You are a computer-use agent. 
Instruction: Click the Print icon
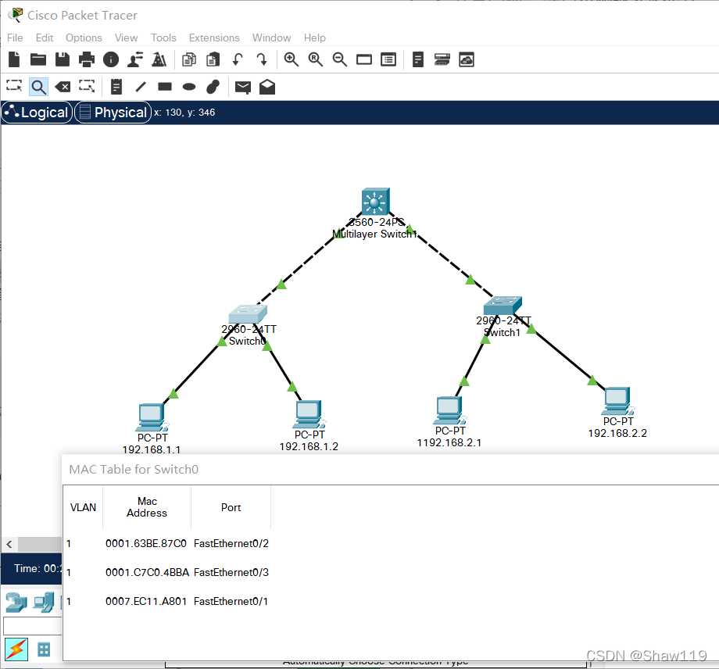pos(86,59)
